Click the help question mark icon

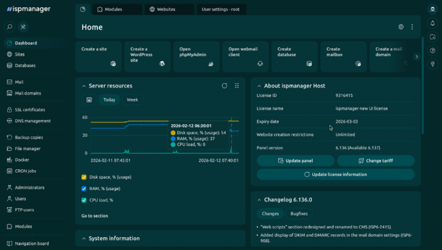pyautogui.click(x=432, y=51)
